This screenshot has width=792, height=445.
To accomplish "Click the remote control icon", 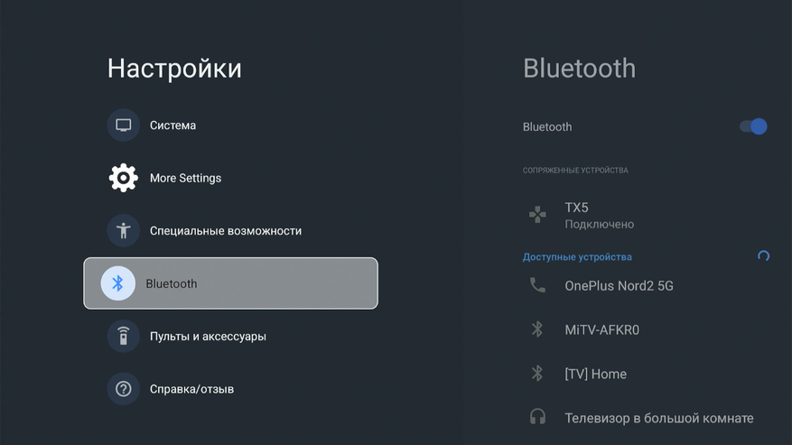I will coord(124,337).
